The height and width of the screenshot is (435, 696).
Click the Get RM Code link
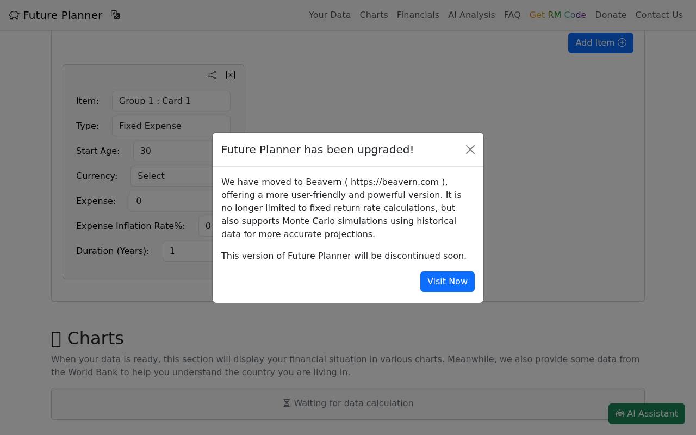click(558, 15)
